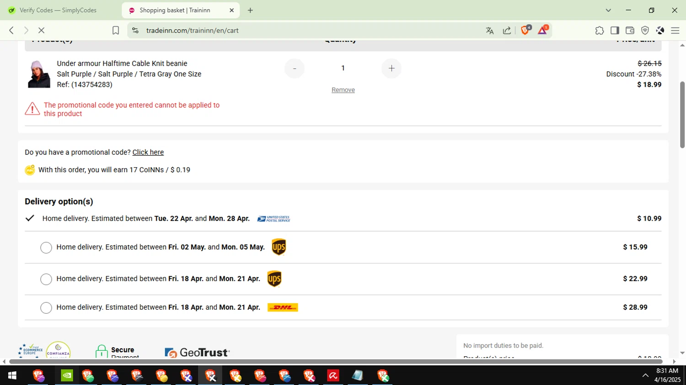686x385 pixels.
Task: Bookmark this page with the bookmark icon
Action: [x=116, y=31]
